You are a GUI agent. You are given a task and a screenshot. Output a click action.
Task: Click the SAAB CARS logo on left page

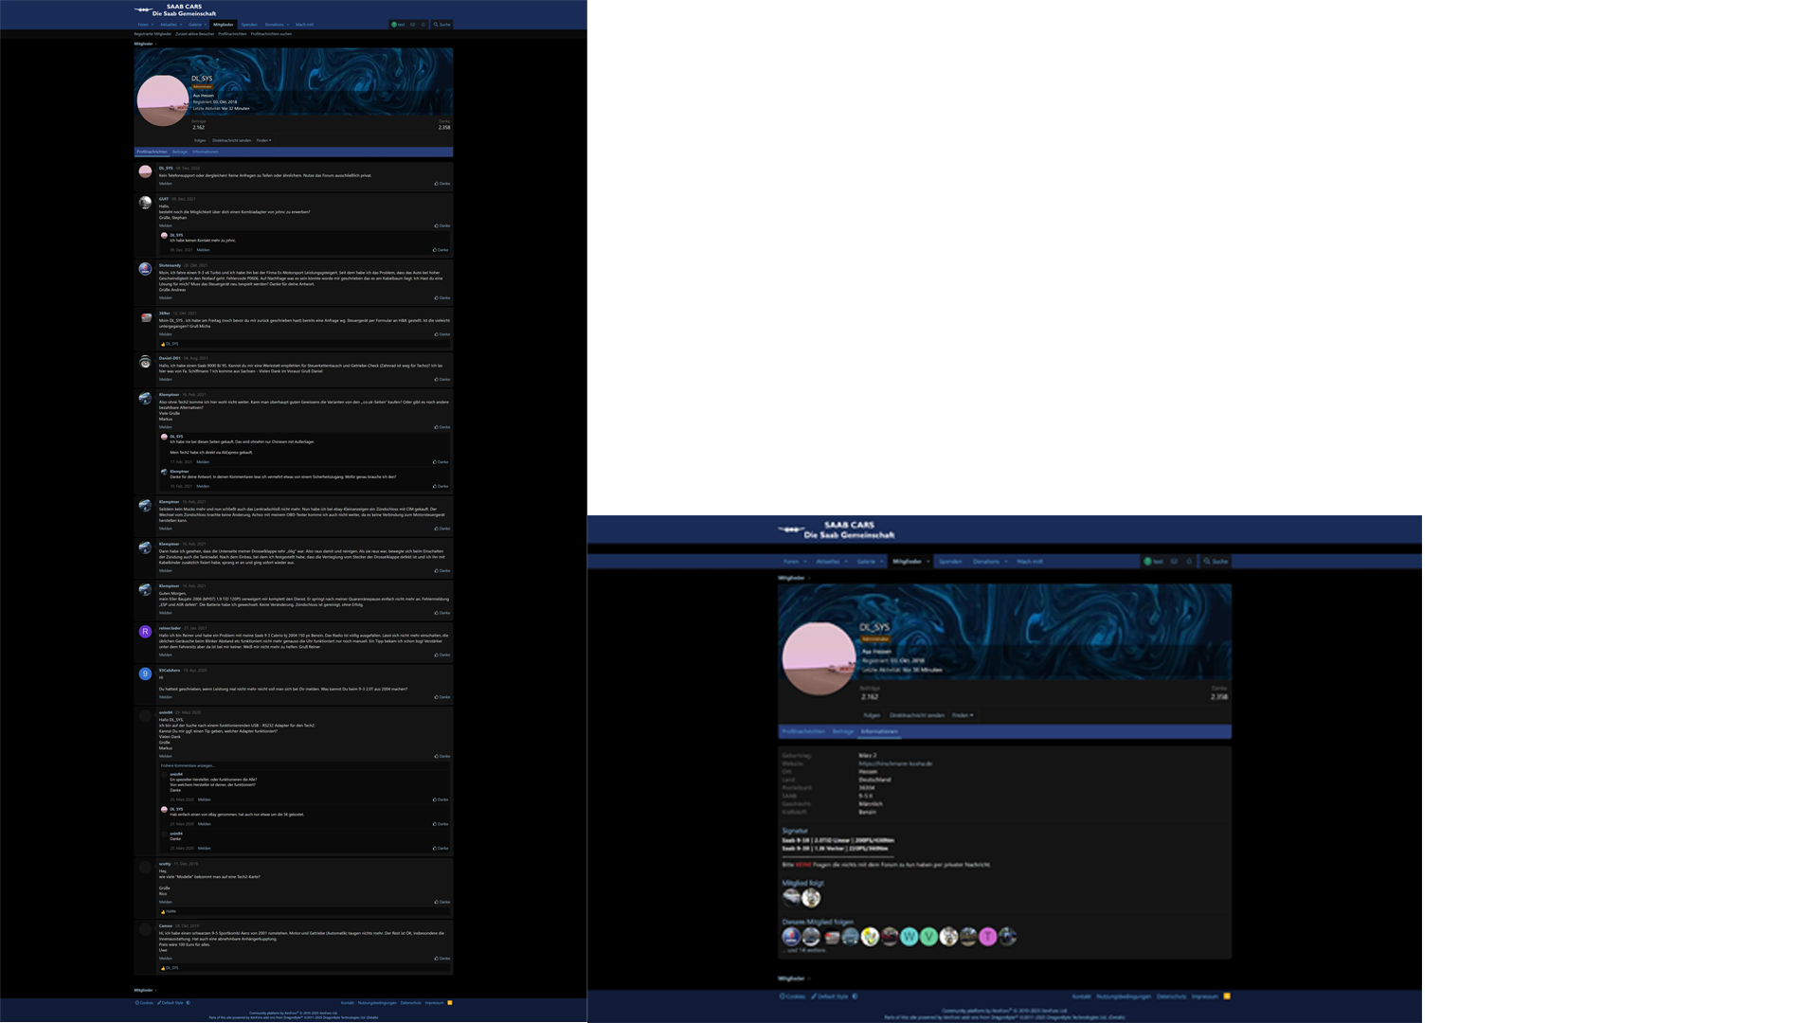point(175,10)
